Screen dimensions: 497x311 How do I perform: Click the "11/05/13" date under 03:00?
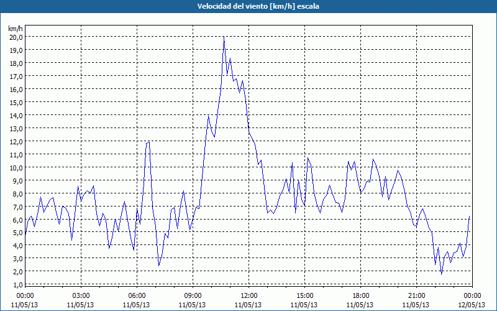(x=81, y=305)
